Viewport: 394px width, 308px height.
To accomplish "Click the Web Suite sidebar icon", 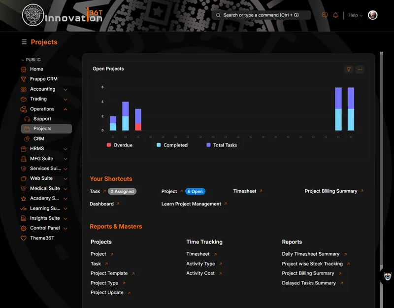I will click(24, 178).
